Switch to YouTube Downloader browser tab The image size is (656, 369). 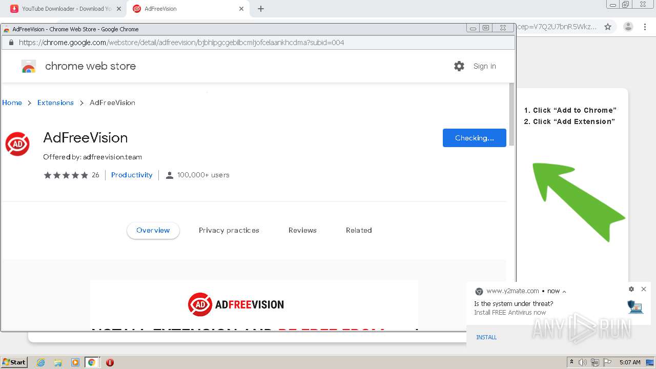tap(66, 9)
